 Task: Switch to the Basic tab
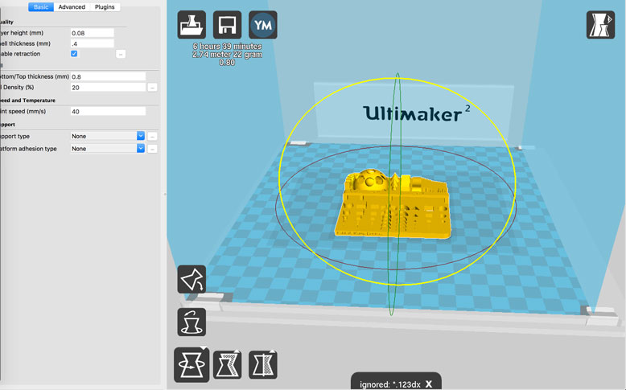click(x=41, y=6)
